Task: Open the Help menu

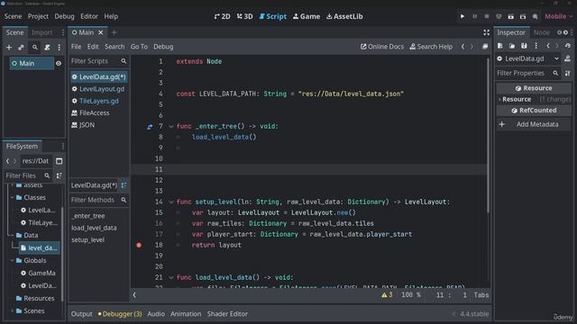Action: [111, 16]
